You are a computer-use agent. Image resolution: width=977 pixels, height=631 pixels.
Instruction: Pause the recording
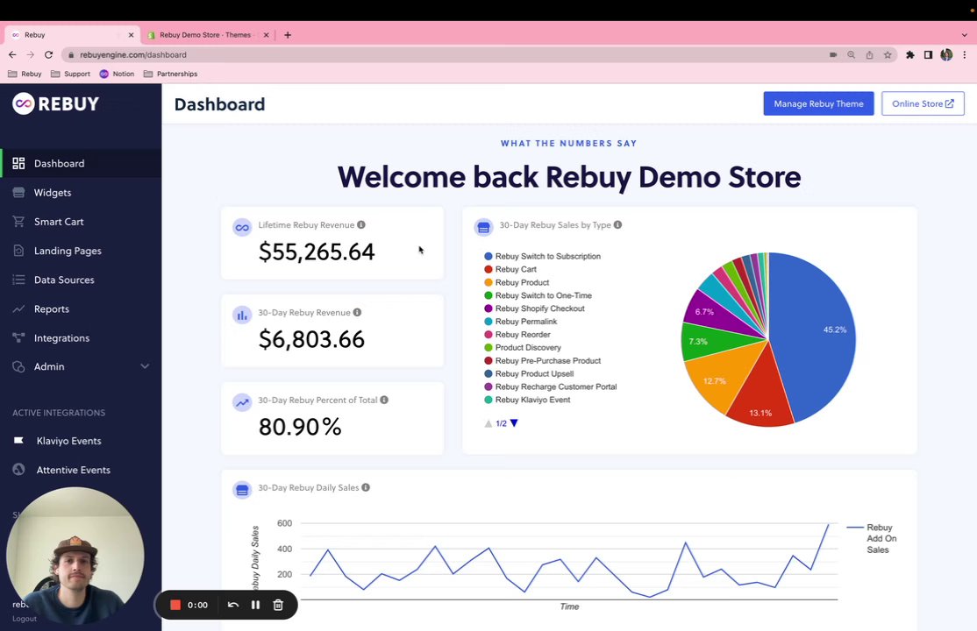[x=255, y=605]
